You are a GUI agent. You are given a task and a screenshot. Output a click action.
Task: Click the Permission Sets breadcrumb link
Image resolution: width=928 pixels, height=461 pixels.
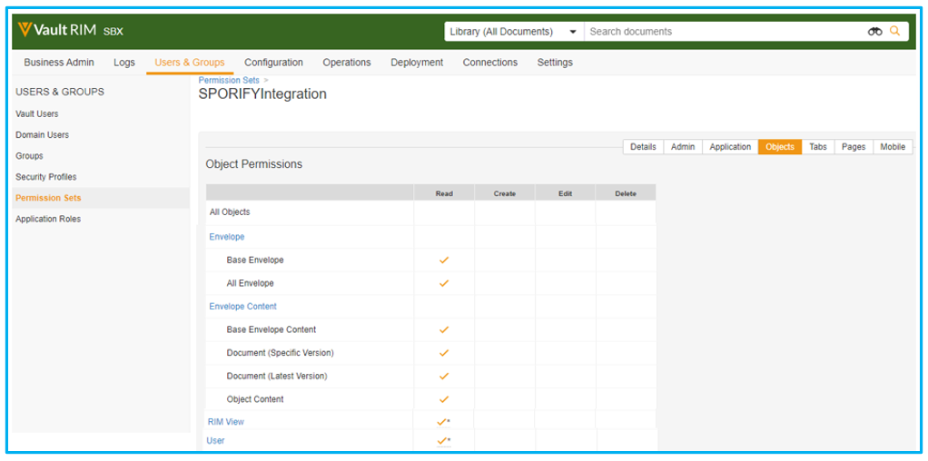229,81
